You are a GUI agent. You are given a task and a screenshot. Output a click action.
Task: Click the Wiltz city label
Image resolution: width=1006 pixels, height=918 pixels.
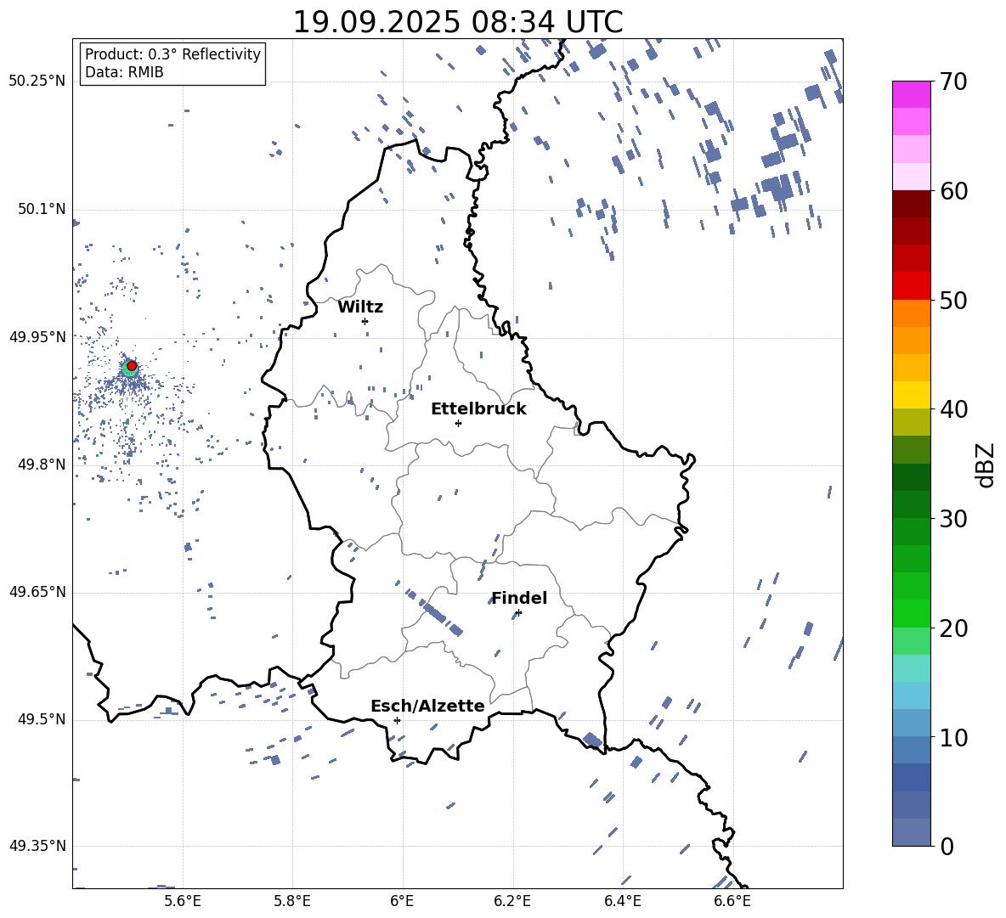[360, 307]
